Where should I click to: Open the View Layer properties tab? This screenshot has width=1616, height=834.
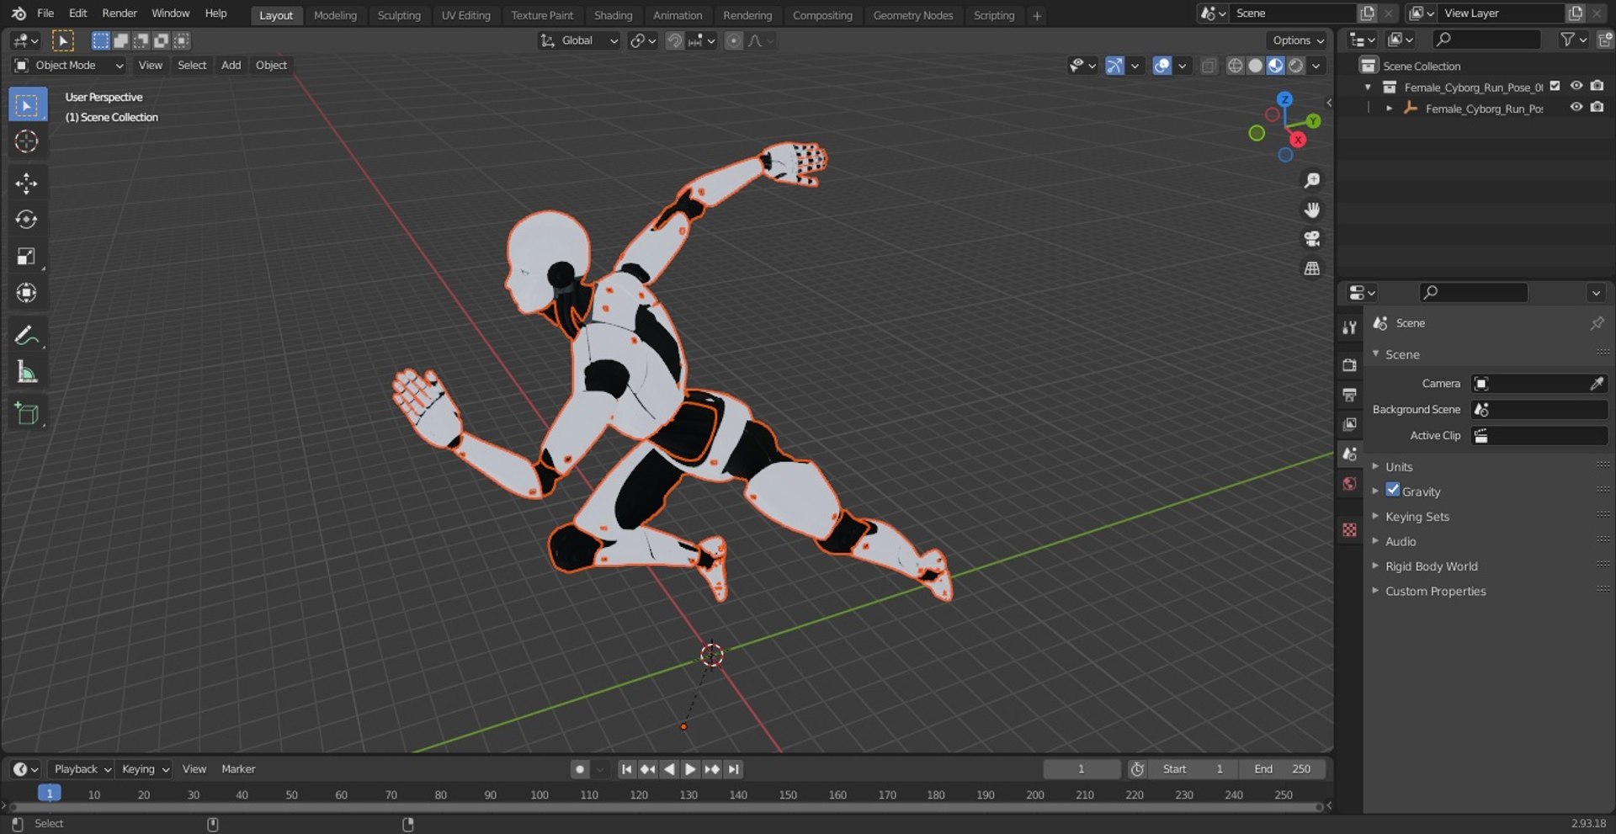[1350, 424]
